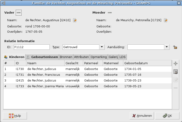Edit father Augustinus de Rechter icon
The width and height of the screenshot is (182, 122).
click(x=75, y=20)
